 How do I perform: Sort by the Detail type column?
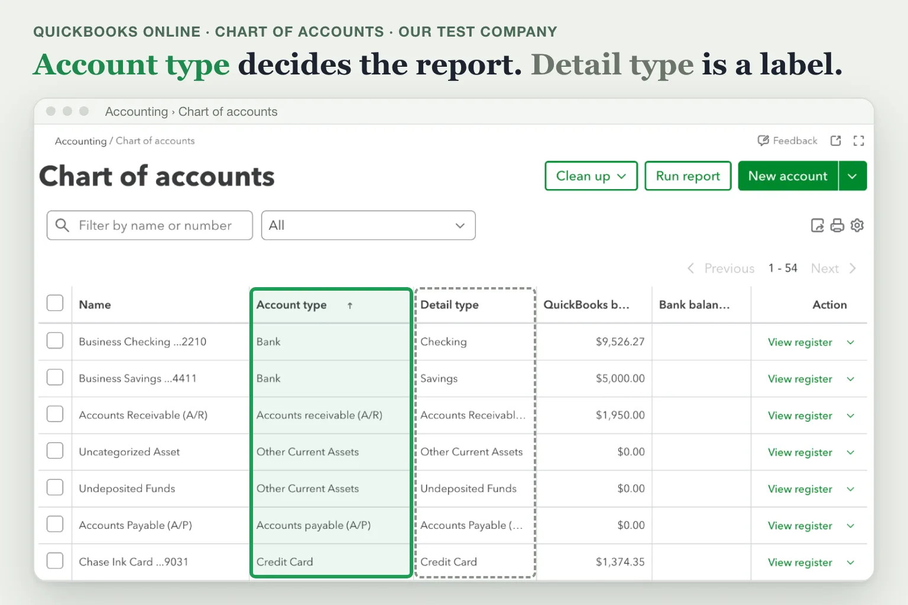point(449,305)
